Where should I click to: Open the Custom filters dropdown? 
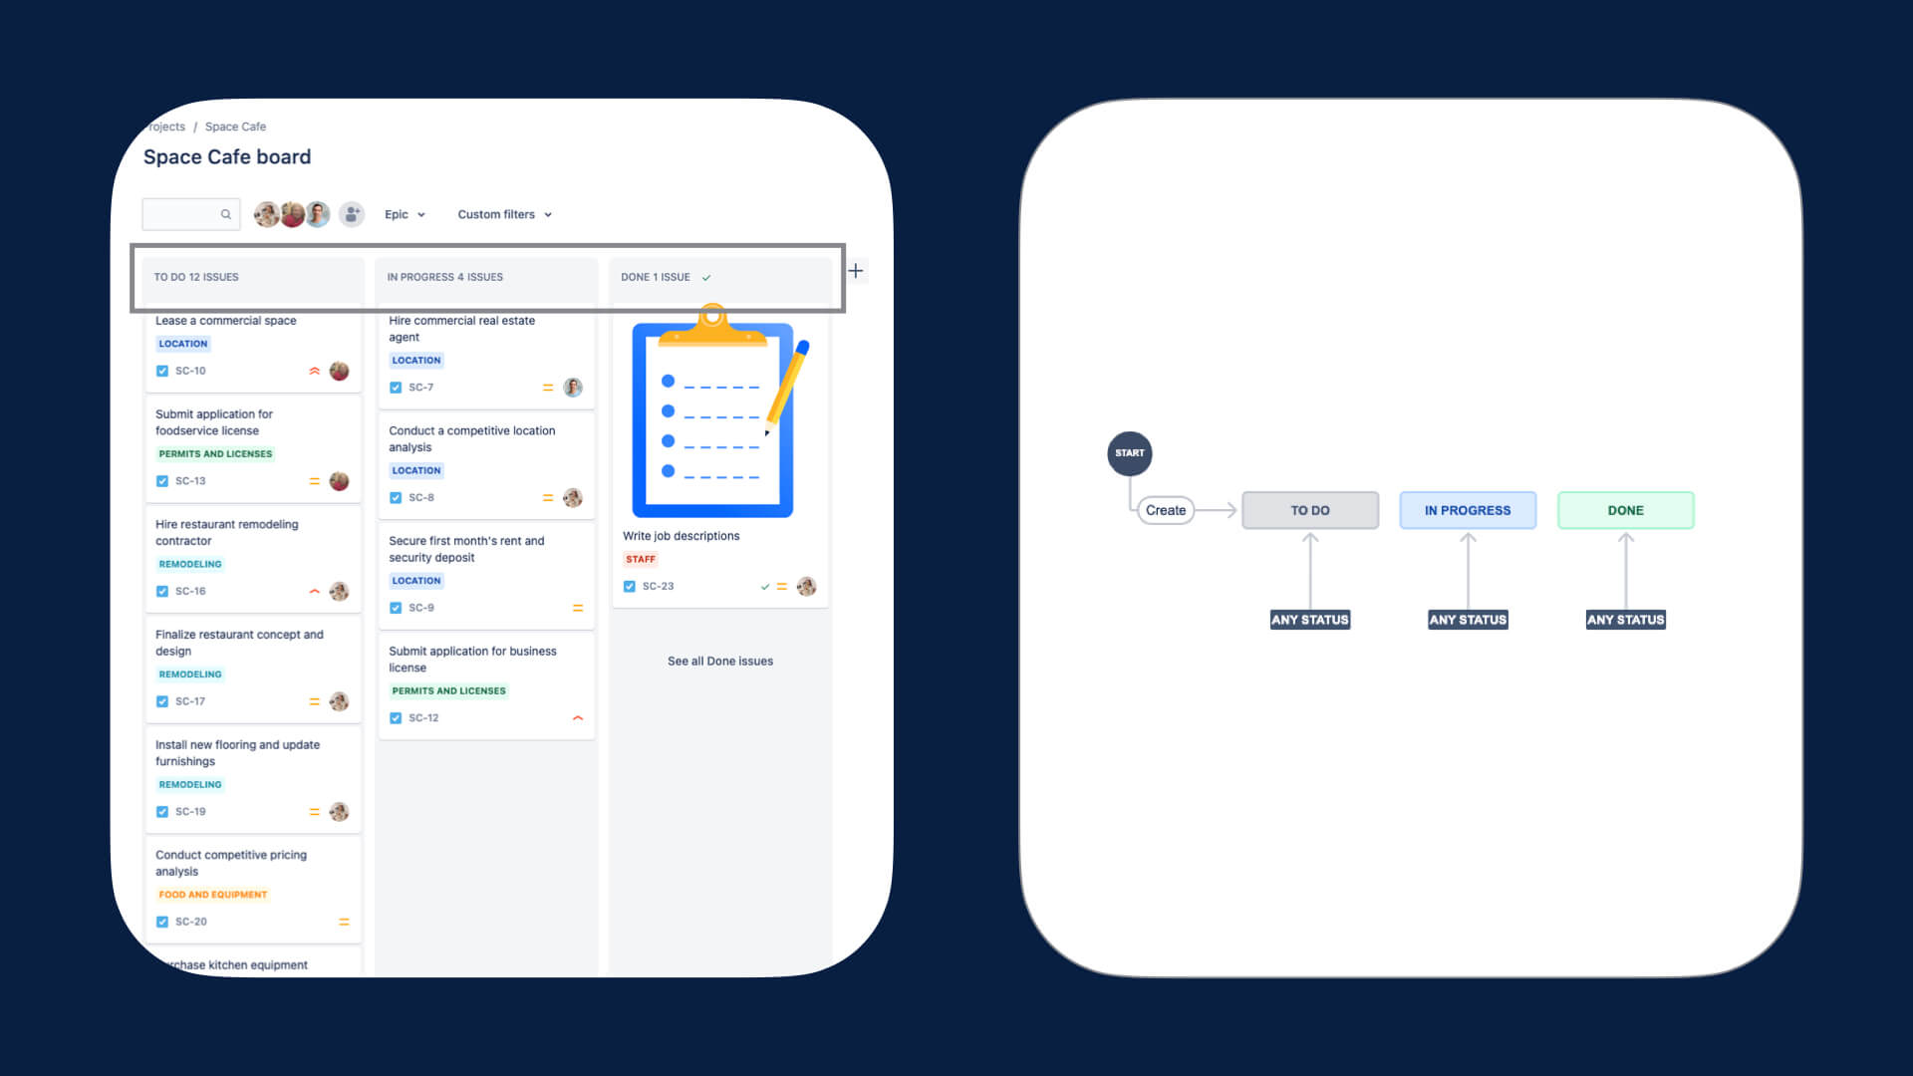(x=504, y=214)
